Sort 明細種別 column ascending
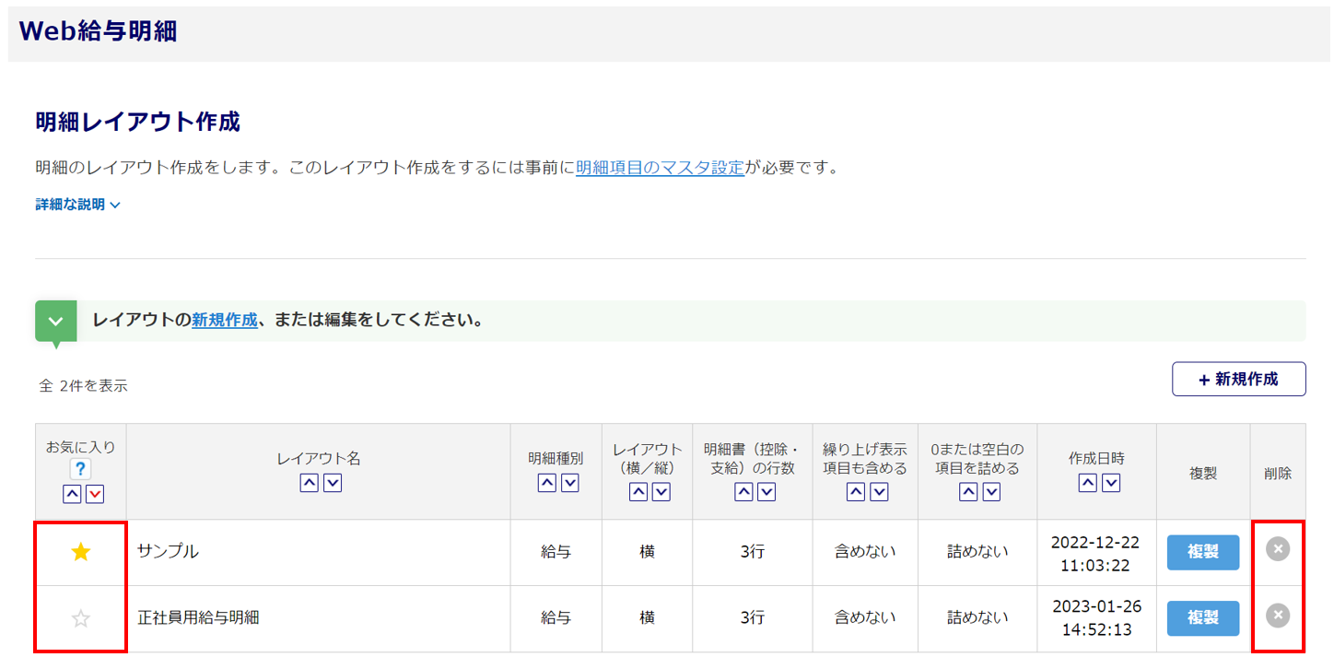The height and width of the screenshot is (669, 1334). click(x=546, y=482)
